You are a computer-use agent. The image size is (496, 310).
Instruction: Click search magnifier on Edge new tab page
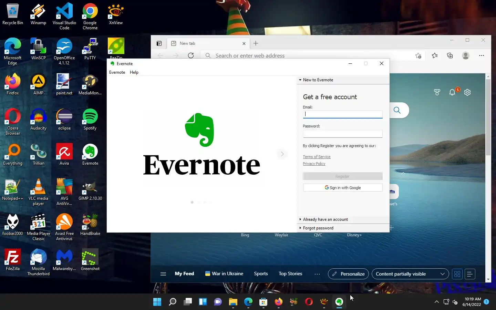point(397,110)
